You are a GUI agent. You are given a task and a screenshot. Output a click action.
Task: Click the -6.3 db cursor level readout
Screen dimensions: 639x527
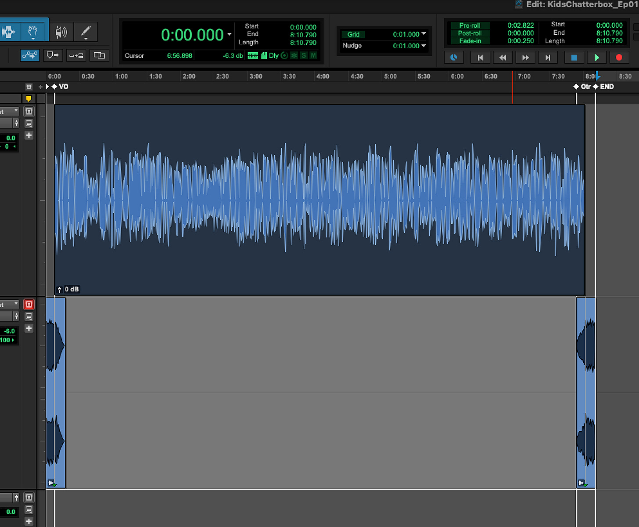coord(233,56)
